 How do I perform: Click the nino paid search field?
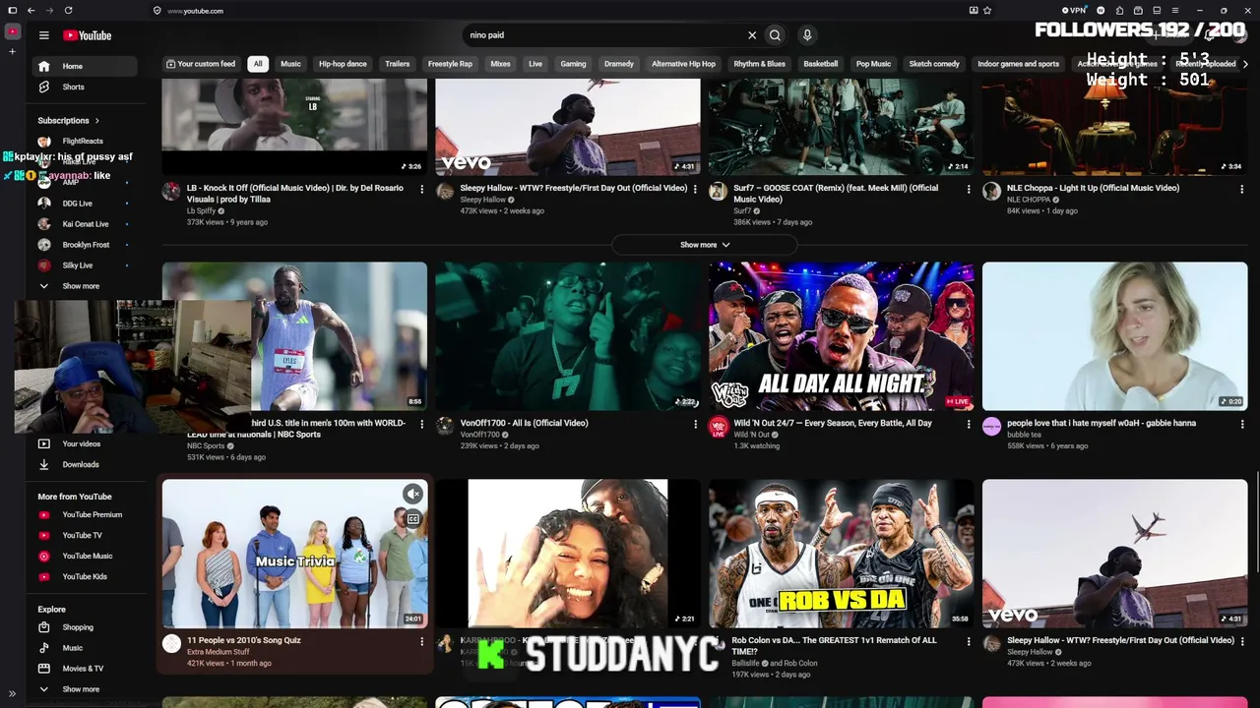click(602, 35)
